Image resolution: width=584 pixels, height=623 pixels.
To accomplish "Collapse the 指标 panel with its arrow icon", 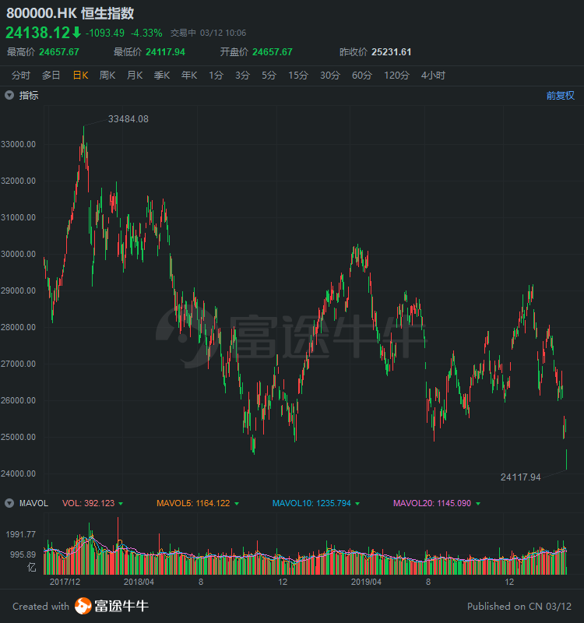I will (x=9, y=95).
